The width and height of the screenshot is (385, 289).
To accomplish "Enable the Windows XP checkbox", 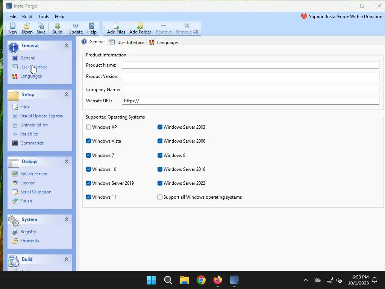I will tap(89, 127).
